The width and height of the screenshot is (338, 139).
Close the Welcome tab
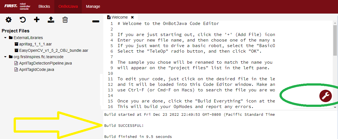(x=132, y=17)
